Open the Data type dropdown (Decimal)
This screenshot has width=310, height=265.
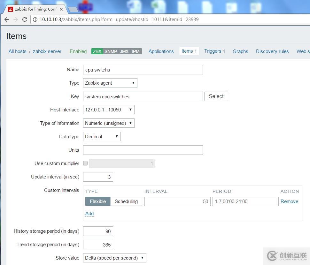click(x=102, y=137)
